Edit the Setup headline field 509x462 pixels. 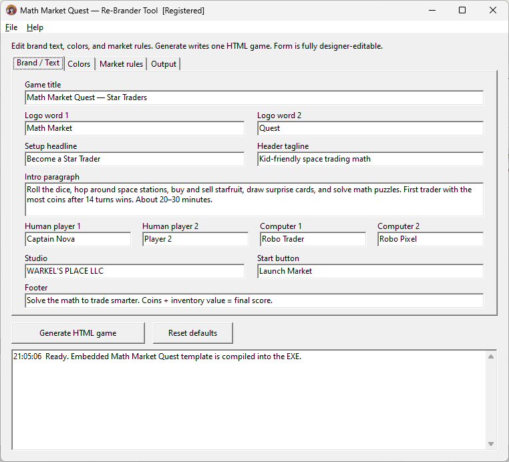click(134, 159)
